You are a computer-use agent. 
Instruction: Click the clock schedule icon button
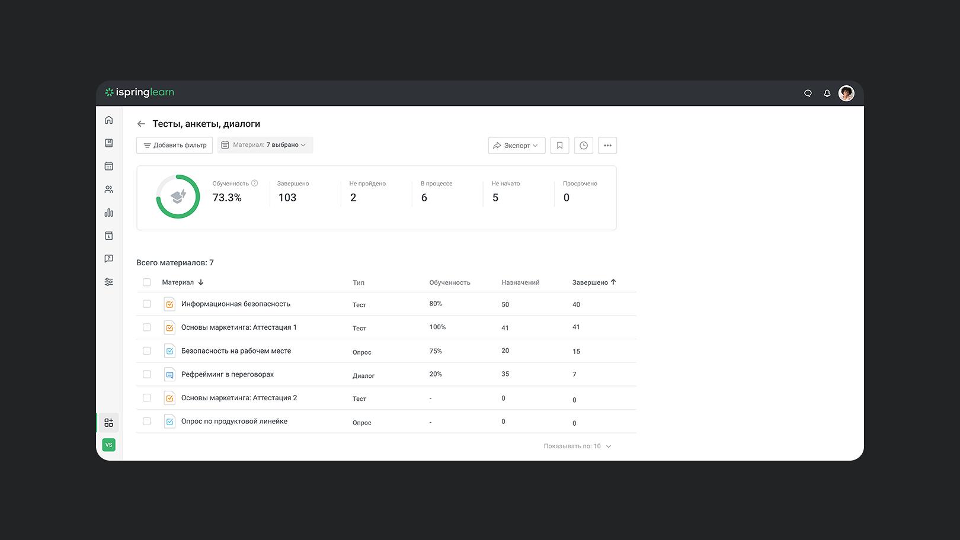[584, 146]
